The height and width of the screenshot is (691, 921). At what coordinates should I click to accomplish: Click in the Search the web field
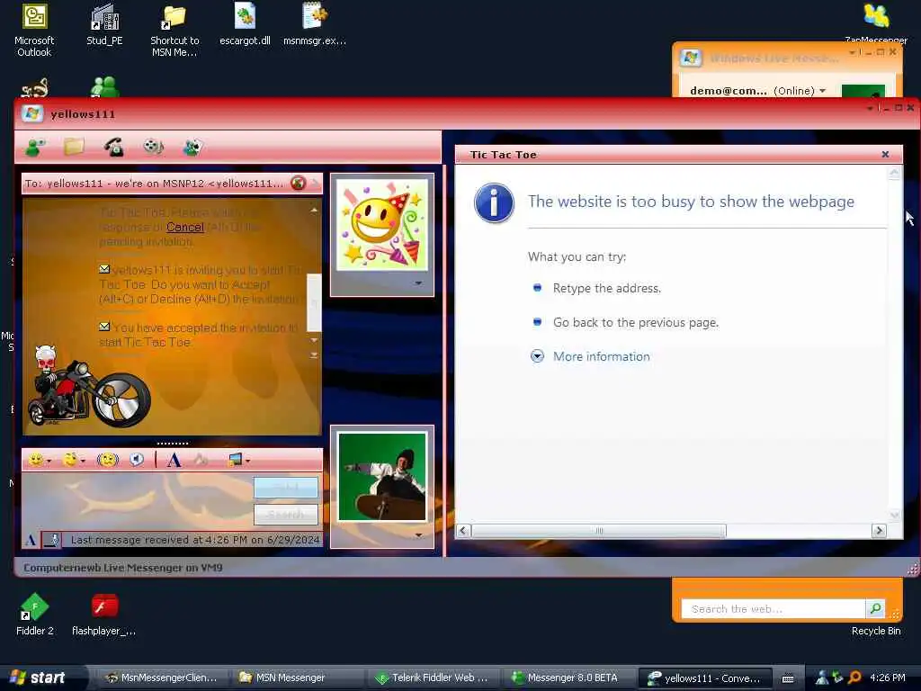[x=773, y=609]
